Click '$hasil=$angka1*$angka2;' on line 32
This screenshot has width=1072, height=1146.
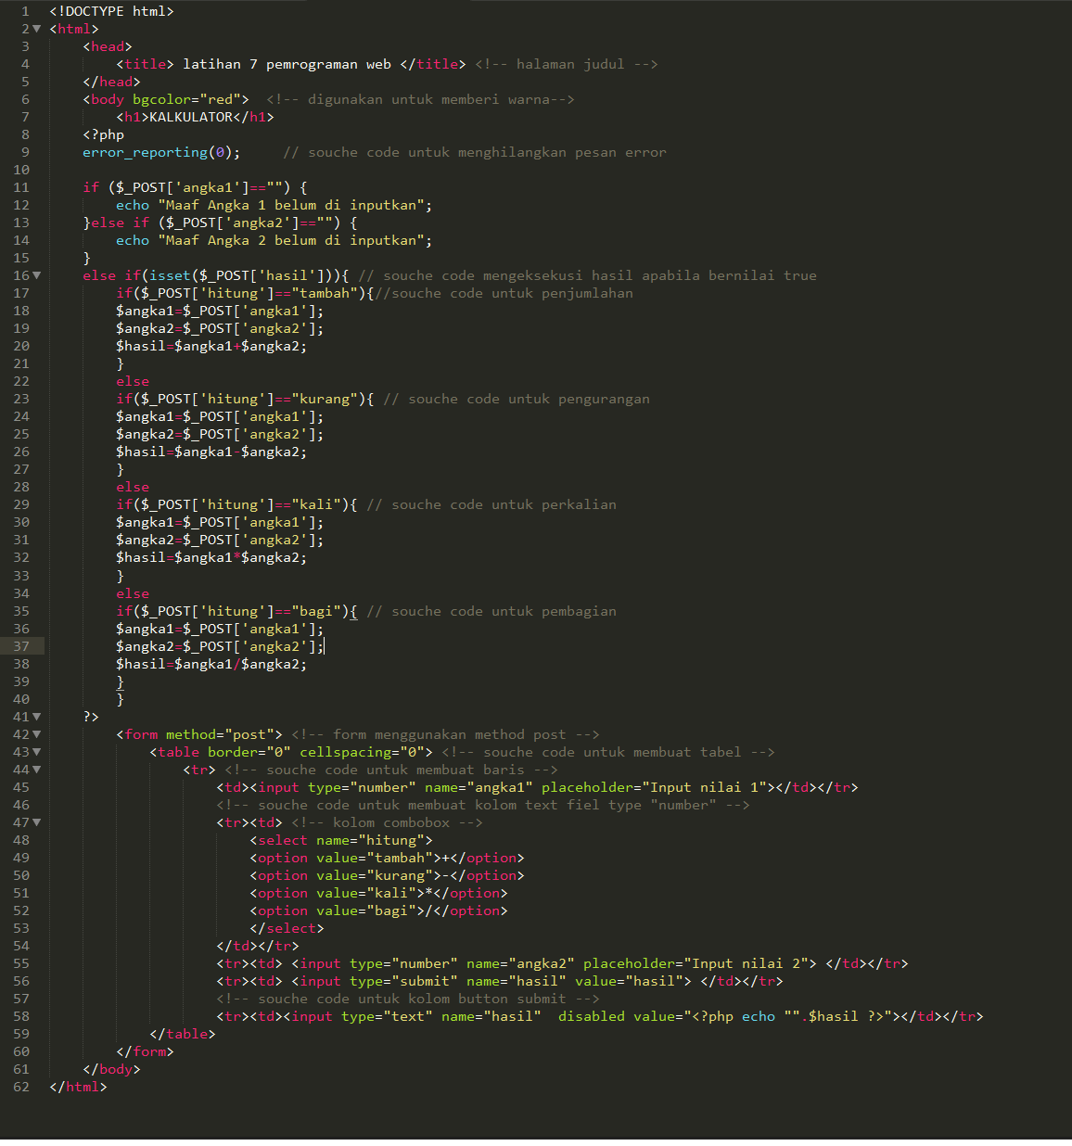[211, 557]
